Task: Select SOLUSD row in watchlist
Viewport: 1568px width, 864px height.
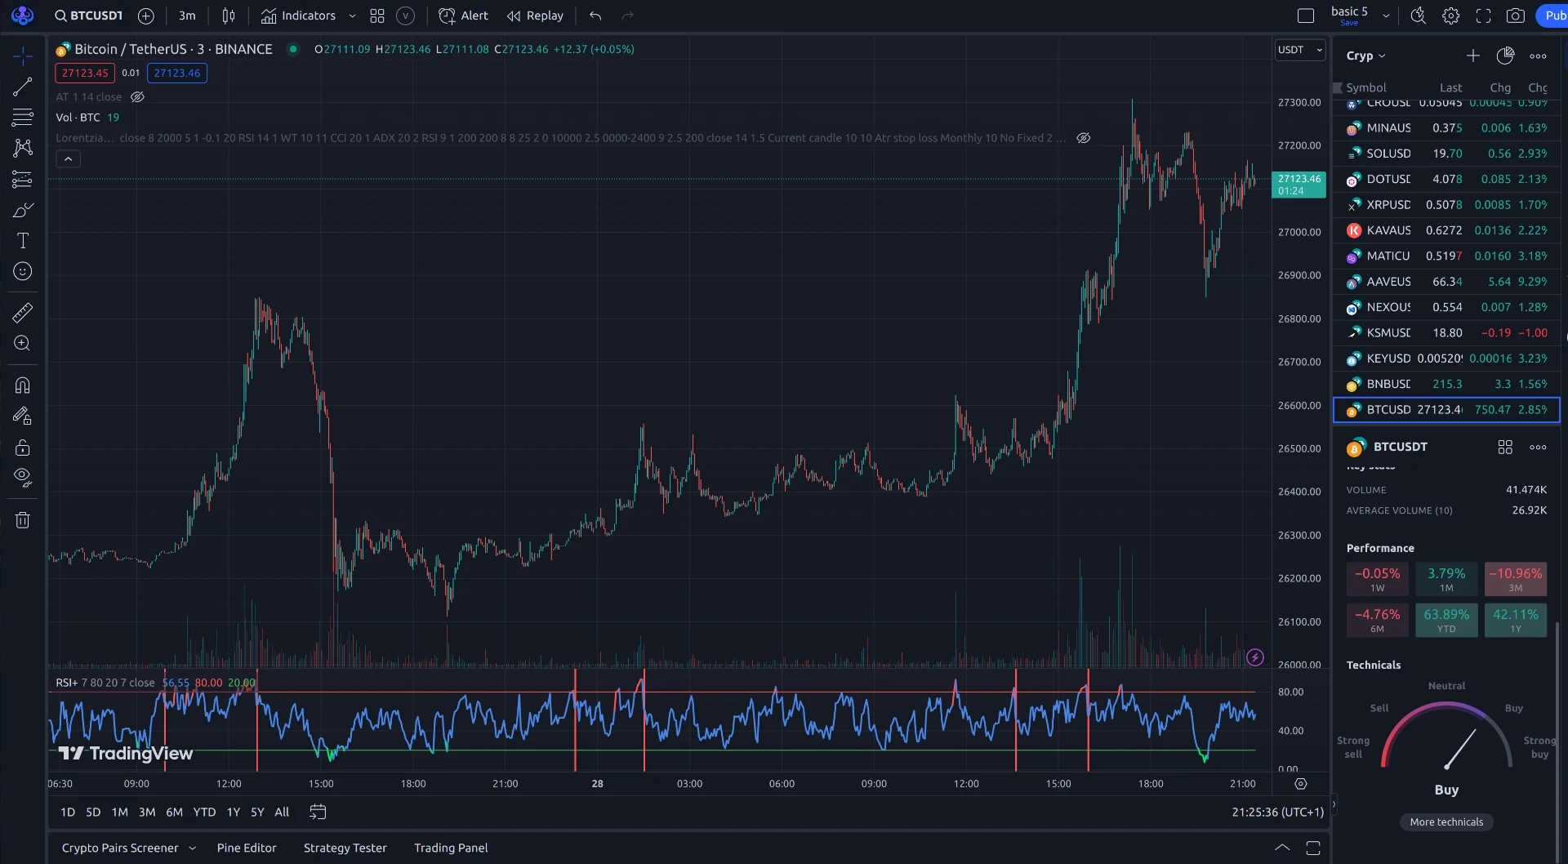Action: click(1446, 154)
